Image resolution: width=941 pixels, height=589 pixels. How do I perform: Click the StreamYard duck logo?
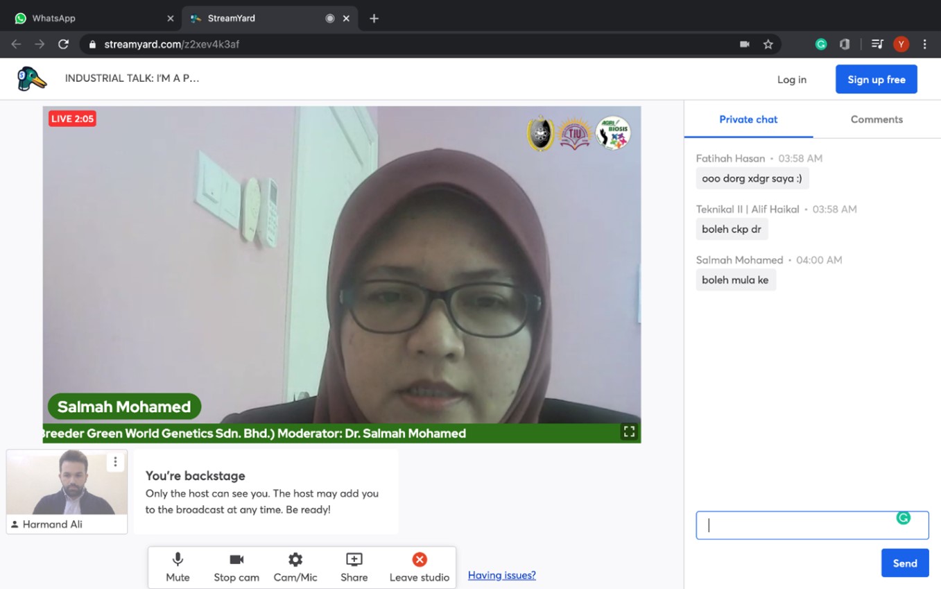coord(32,79)
